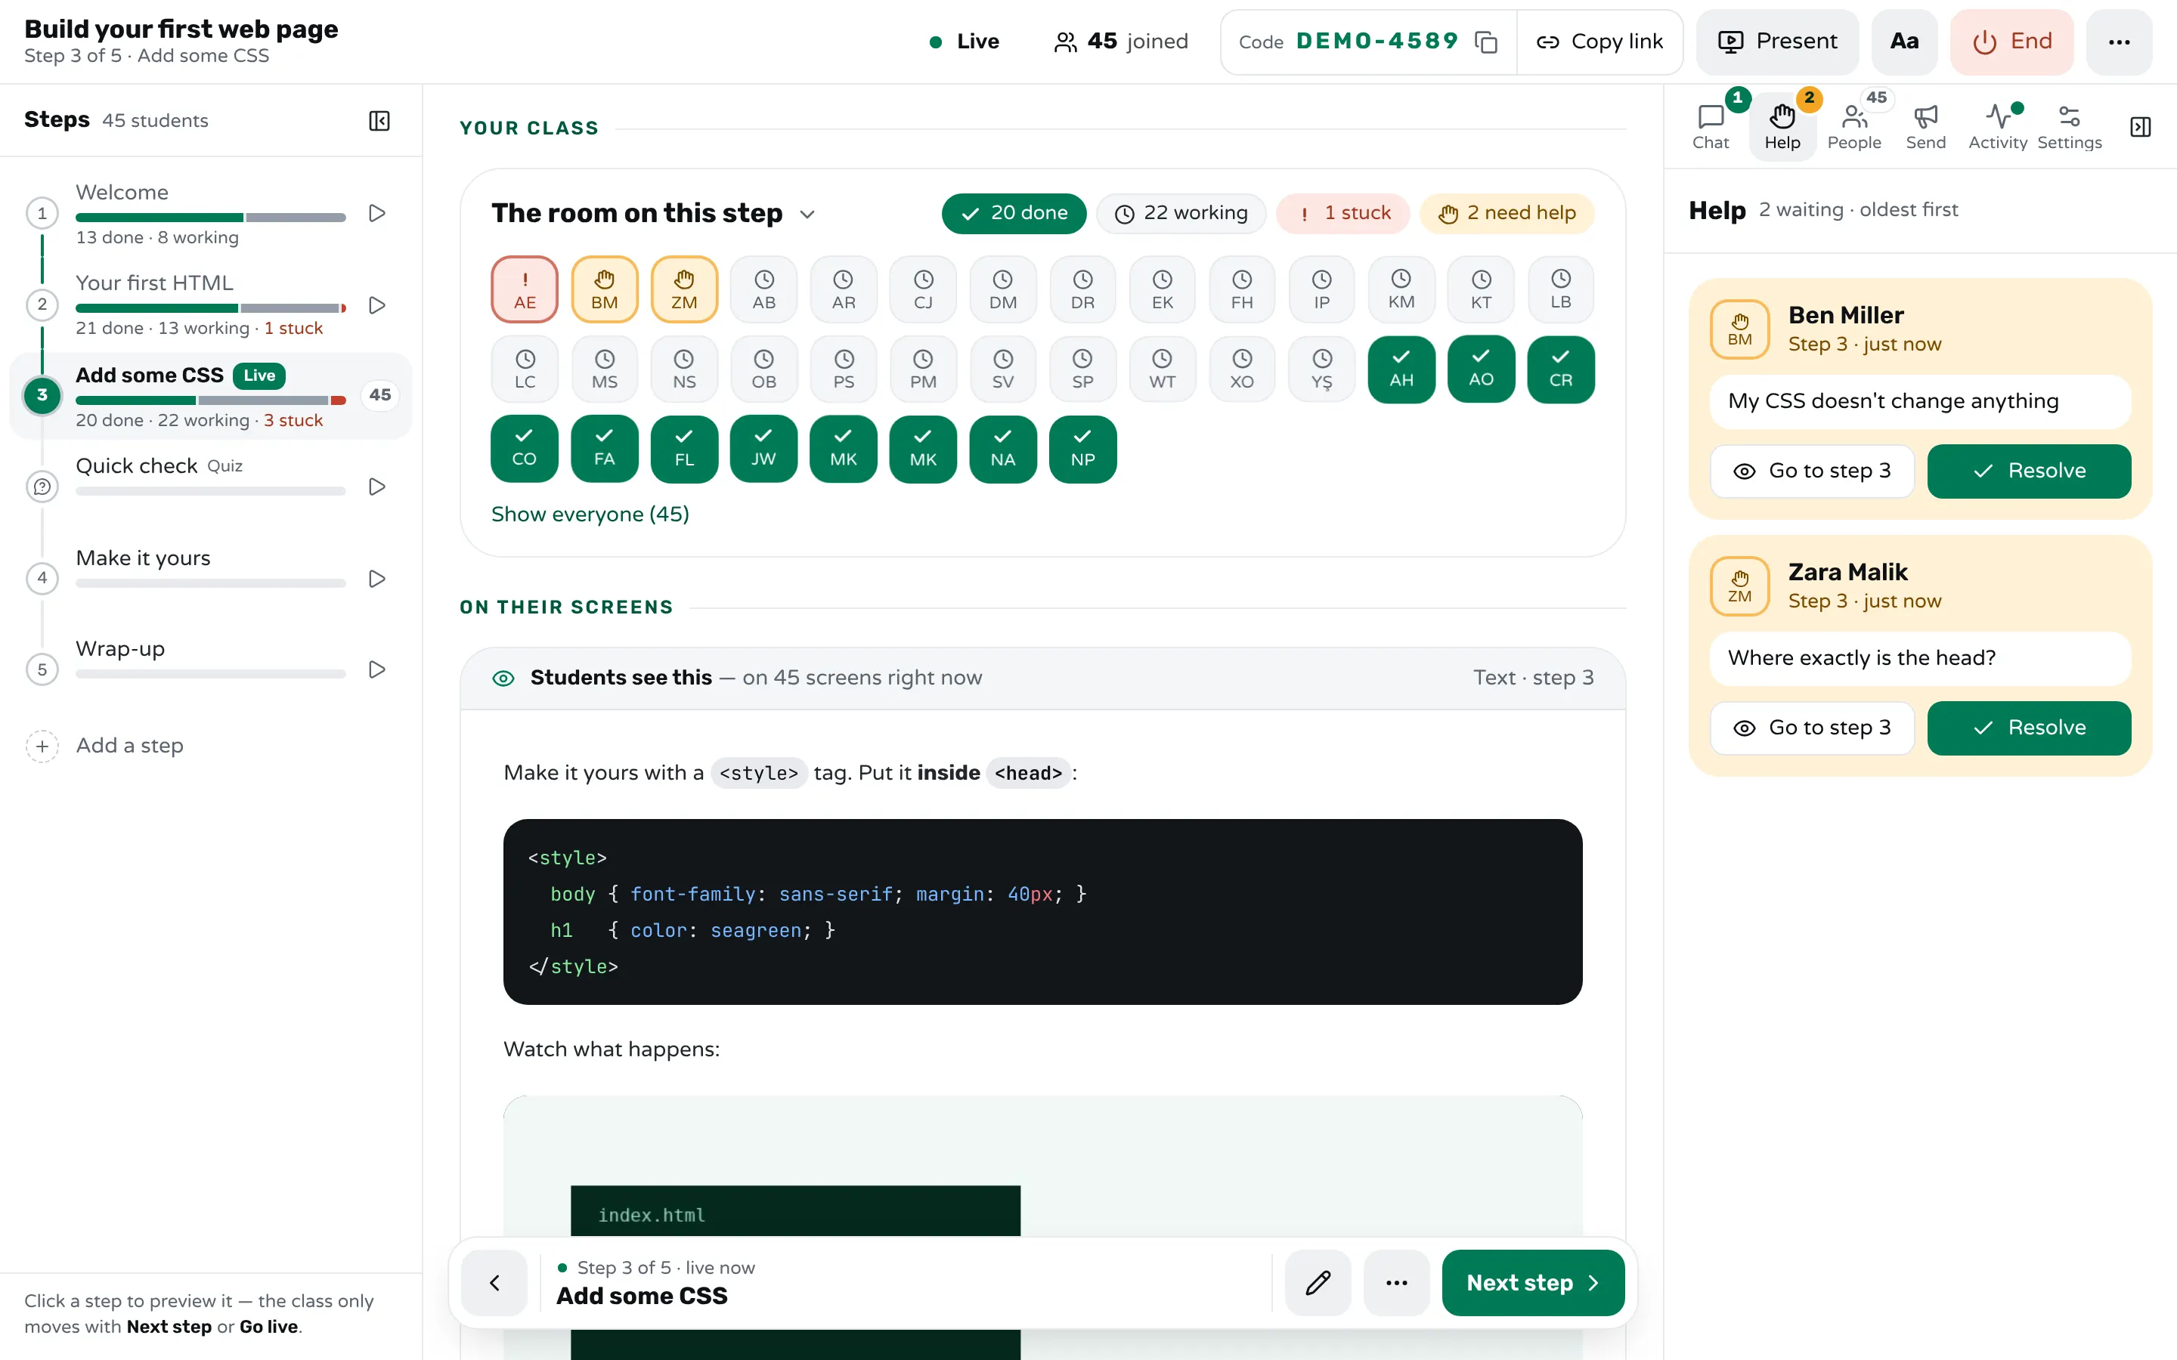Select the stuck student AE tile

525,289
